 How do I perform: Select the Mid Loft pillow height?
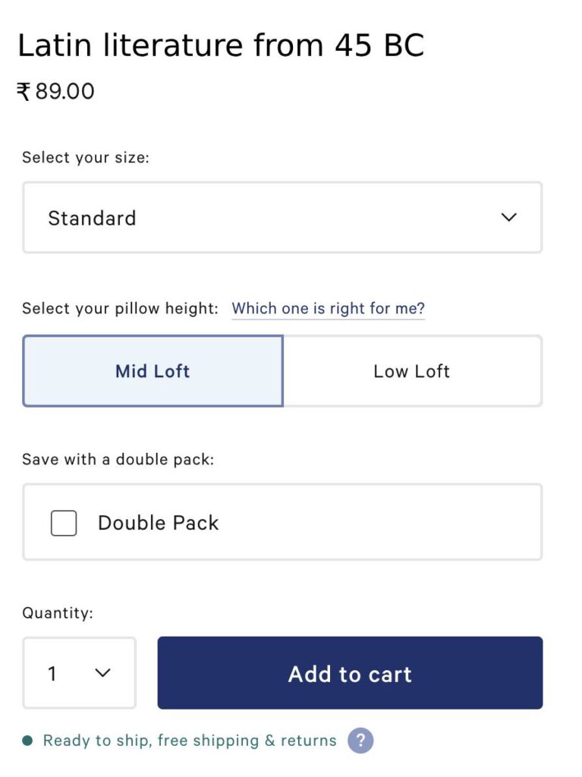[153, 371]
